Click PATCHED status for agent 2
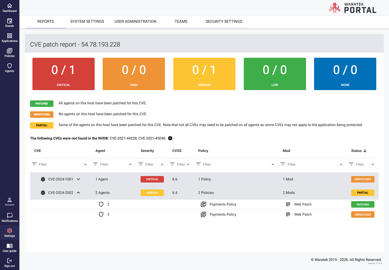Image resolution: width=389 pixels, height=270 pixels. [x=363, y=205]
